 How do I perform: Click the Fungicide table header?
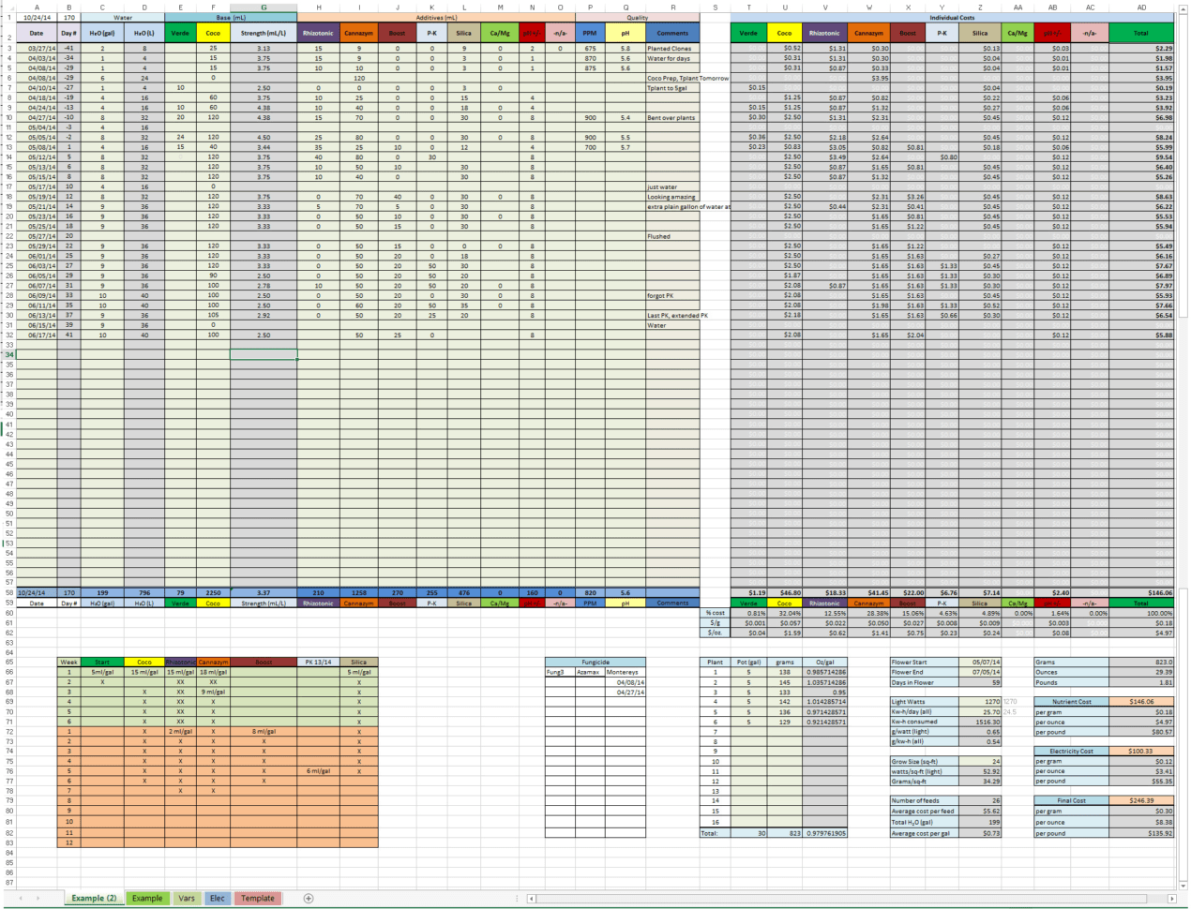coord(595,662)
